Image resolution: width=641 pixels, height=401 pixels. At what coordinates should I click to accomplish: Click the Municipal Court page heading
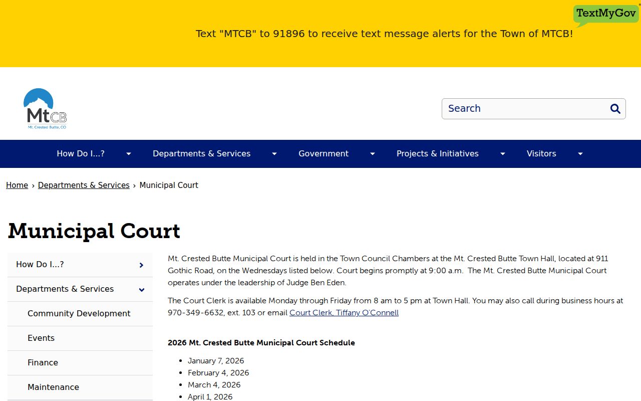[94, 231]
